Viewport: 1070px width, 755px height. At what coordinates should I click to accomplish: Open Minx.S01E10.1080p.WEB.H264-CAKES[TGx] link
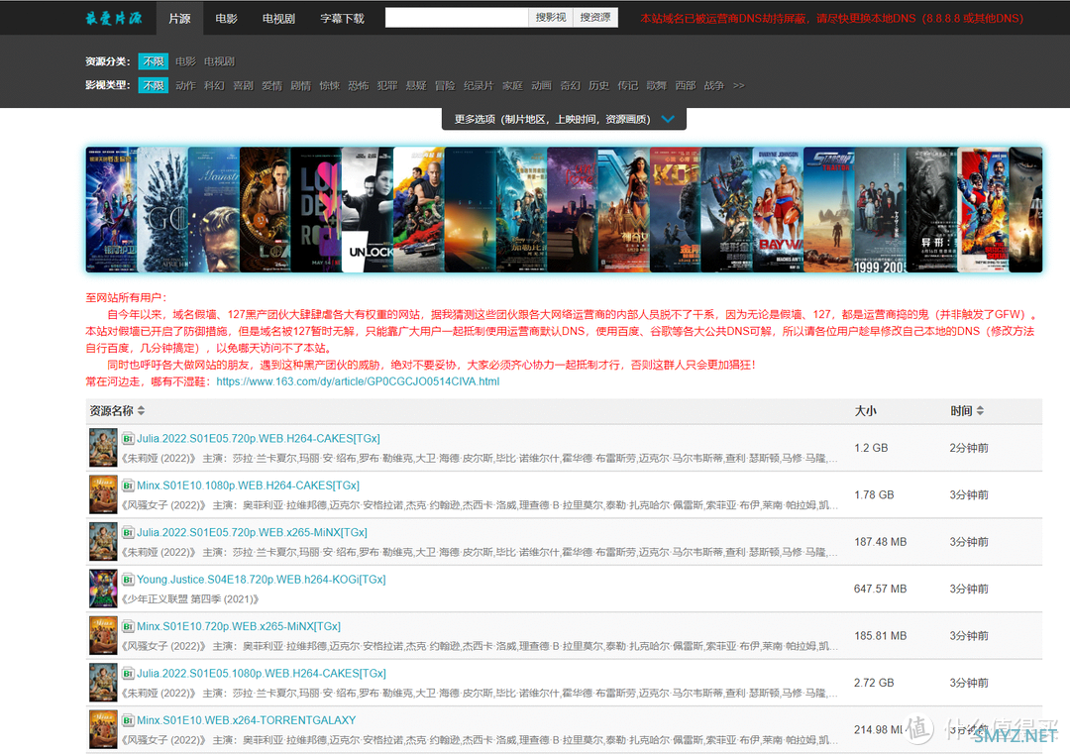tap(249, 485)
